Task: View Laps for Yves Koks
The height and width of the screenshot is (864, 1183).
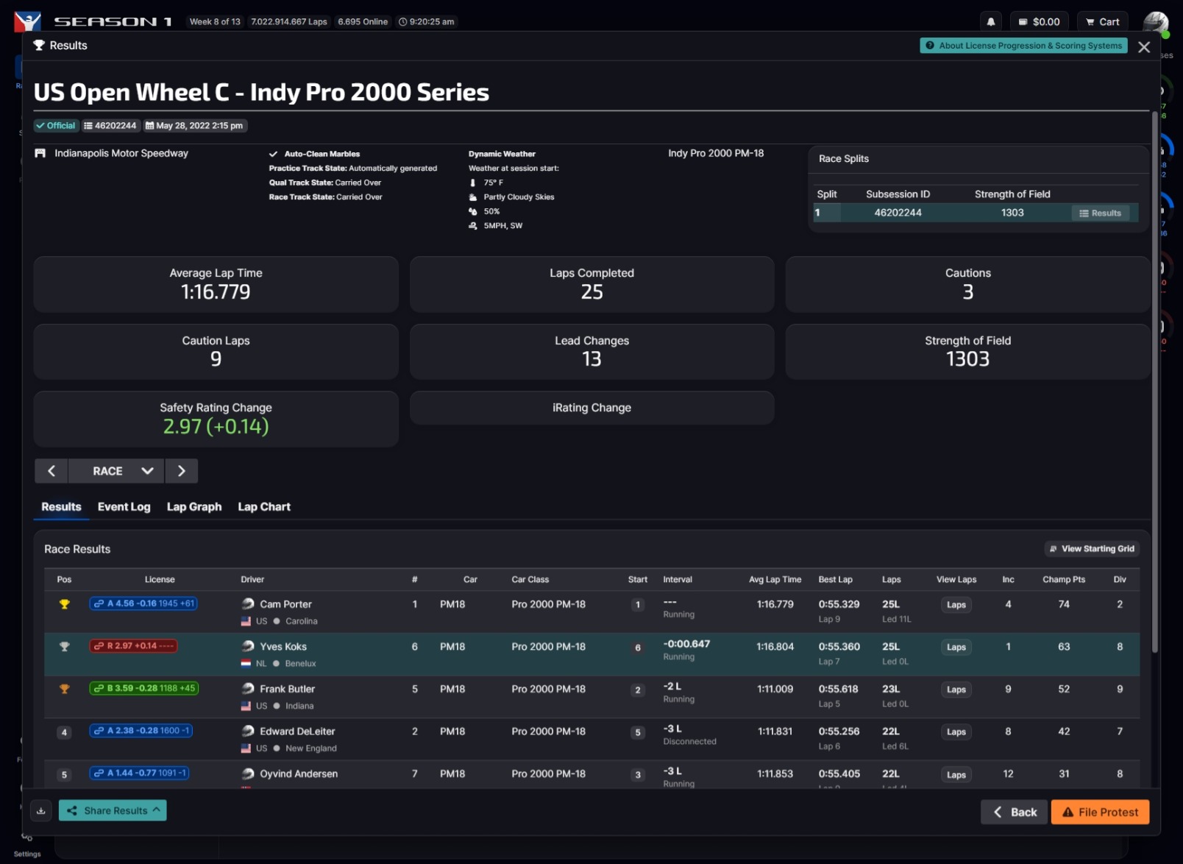Action: click(956, 648)
